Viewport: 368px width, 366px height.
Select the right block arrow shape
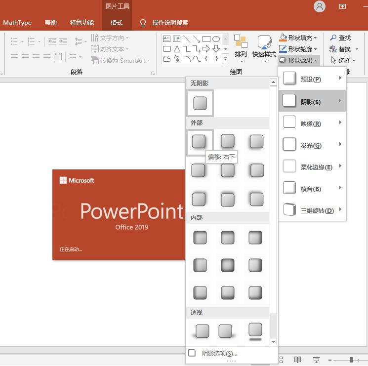tap(206, 49)
